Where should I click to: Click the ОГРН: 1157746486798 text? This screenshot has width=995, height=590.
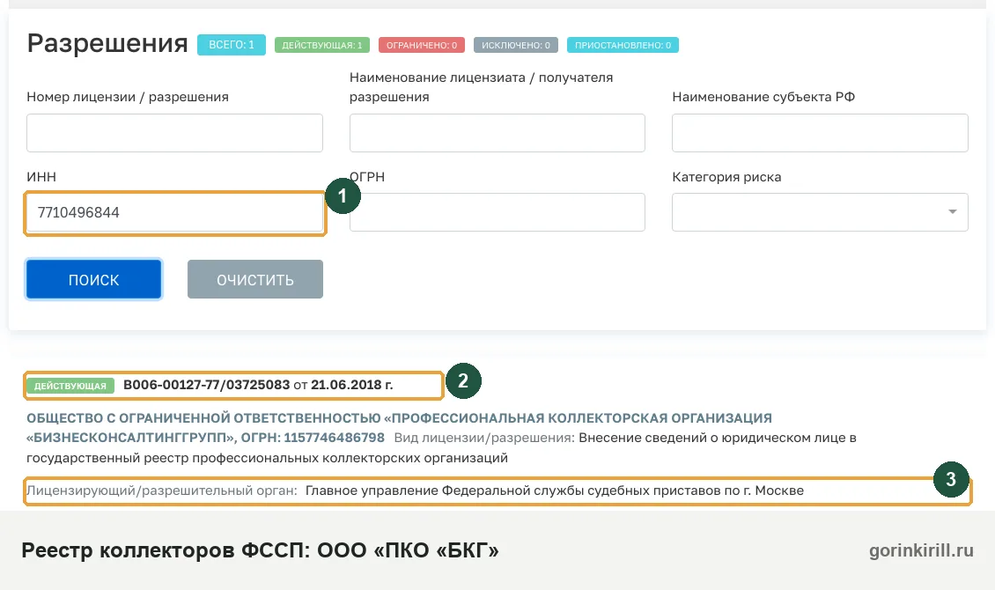pyautogui.click(x=313, y=438)
